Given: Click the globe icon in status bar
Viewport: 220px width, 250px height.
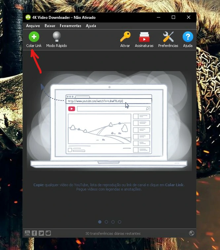Looking at the screenshot, I should point(192,233).
